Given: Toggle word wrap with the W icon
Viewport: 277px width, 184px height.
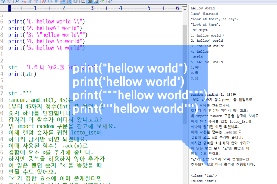Looking at the screenshot, I should pos(56,1).
